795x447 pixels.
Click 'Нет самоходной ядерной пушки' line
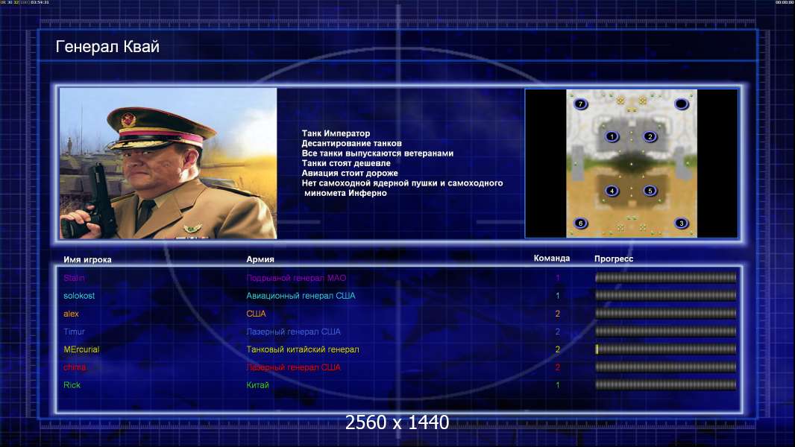click(x=402, y=183)
